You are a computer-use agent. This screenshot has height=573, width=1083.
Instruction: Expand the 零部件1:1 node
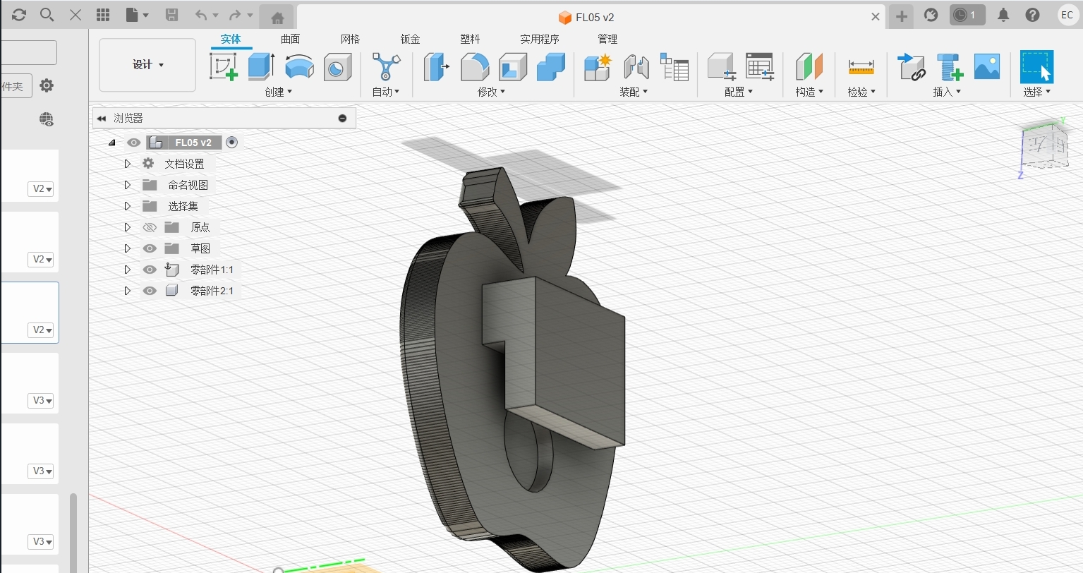(127, 270)
